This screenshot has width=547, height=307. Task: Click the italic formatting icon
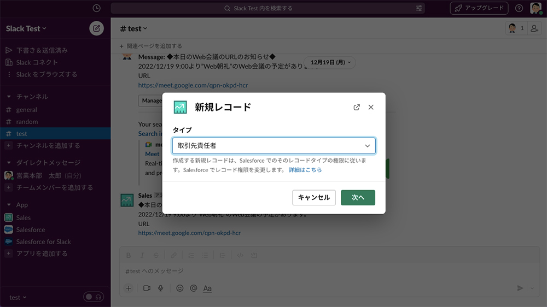[142, 256]
